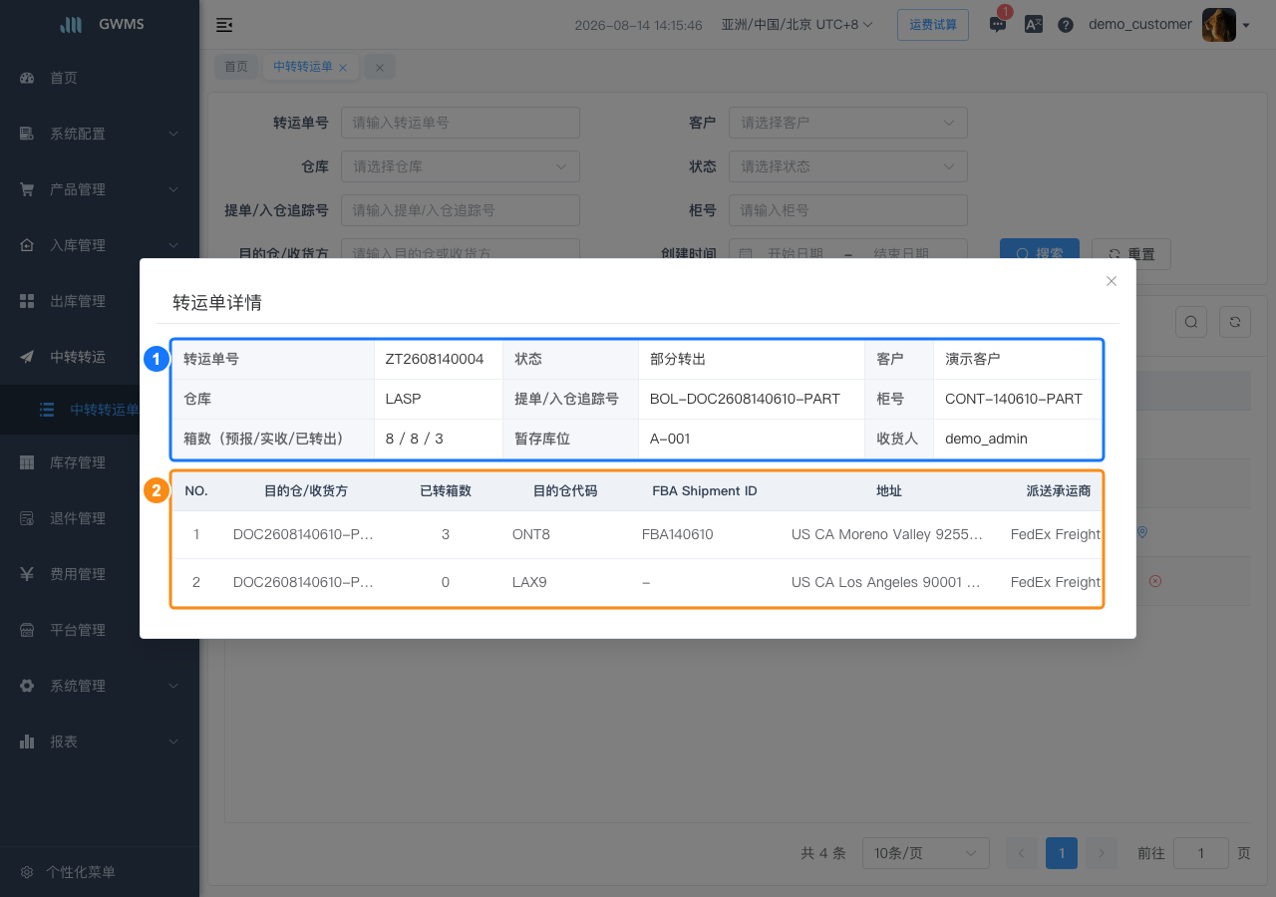Open demo_customer user avatar

click(x=1218, y=25)
